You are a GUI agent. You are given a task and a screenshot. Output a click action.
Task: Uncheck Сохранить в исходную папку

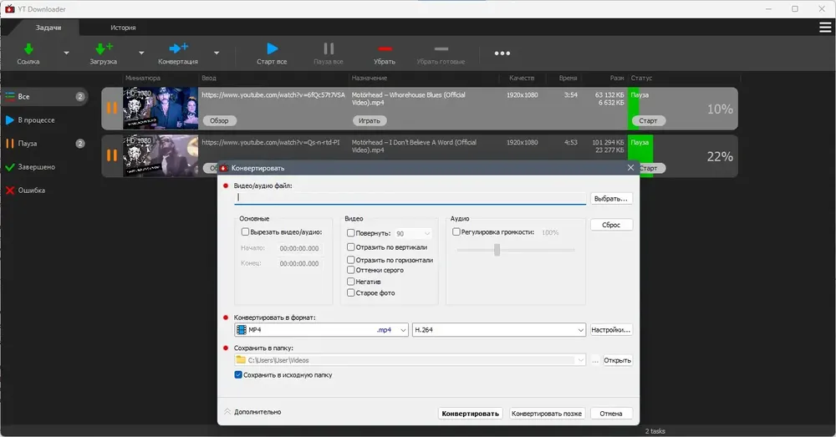238,374
